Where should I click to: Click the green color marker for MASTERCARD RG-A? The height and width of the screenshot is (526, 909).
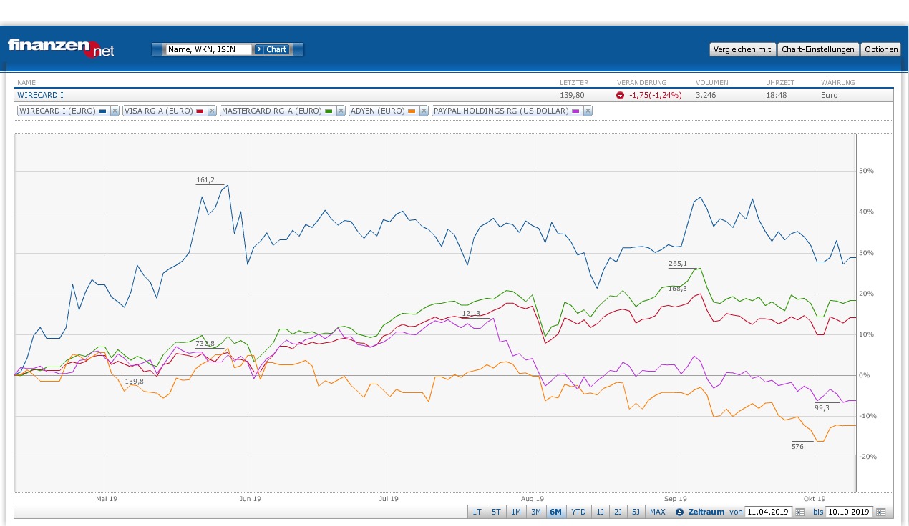click(x=329, y=111)
